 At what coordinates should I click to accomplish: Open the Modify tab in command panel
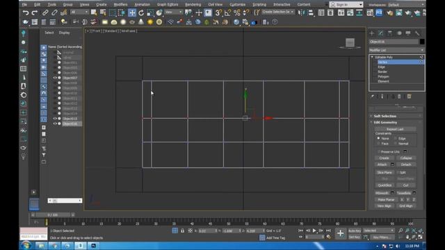click(381, 33)
